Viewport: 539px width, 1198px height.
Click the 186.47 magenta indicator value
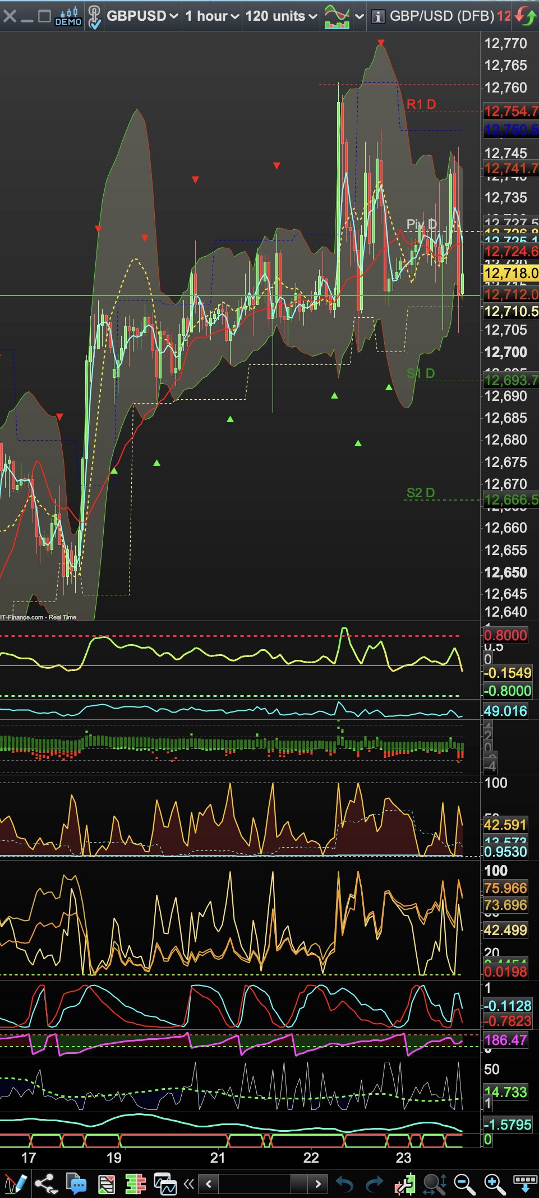tap(505, 1040)
